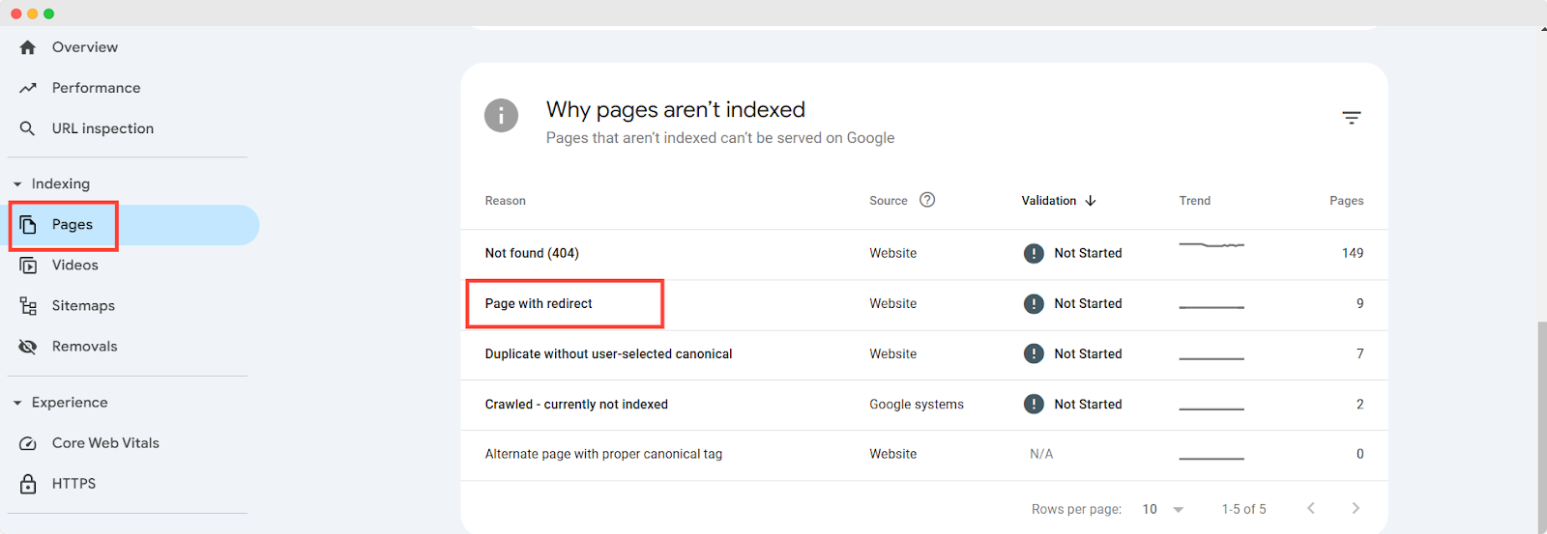Click warning icon in Page with redirect row
The image size is (1547, 534).
tap(1034, 303)
